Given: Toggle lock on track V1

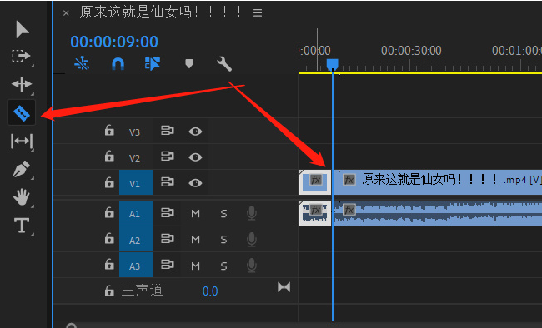Looking at the screenshot, I should (109, 182).
